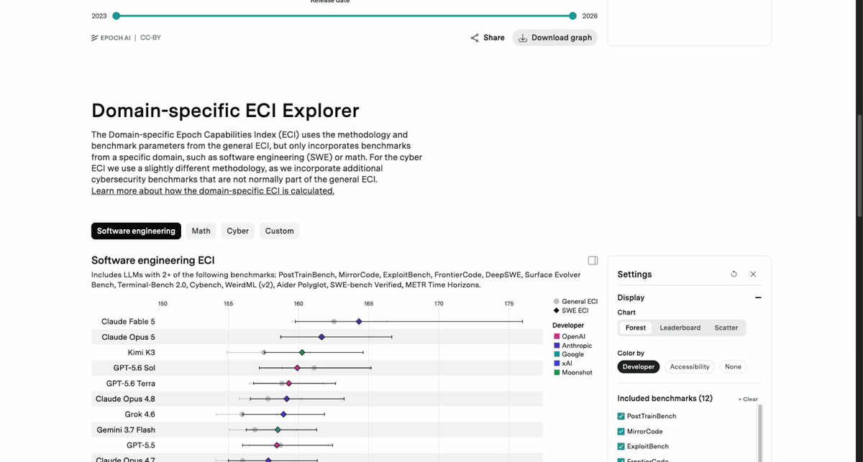Click GPT-5.5 diamond marker
863x462 pixels.
click(276, 445)
